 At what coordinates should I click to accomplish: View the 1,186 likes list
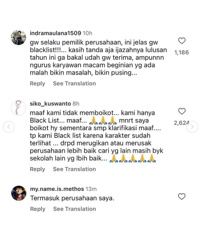click(x=181, y=52)
